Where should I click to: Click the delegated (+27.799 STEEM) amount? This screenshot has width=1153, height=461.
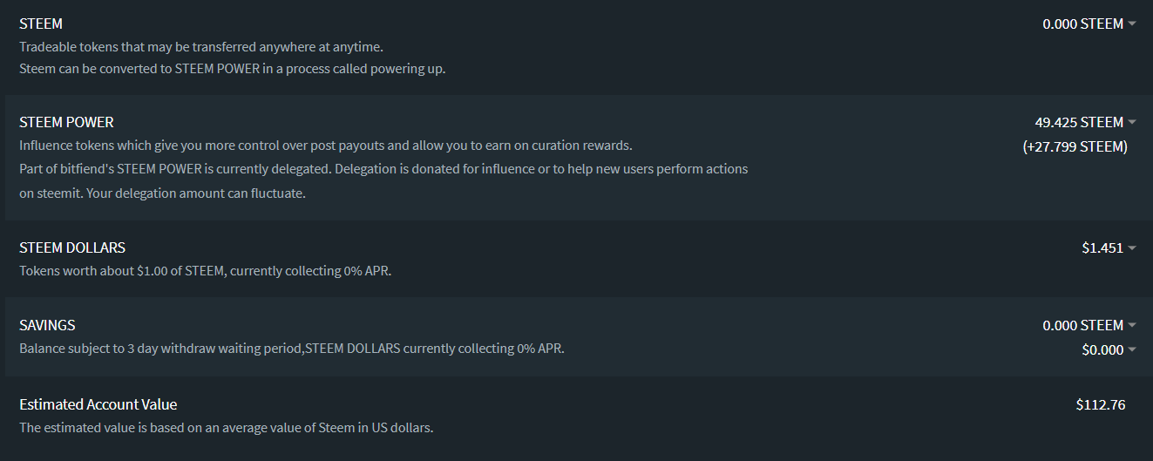pyautogui.click(x=1075, y=146)
